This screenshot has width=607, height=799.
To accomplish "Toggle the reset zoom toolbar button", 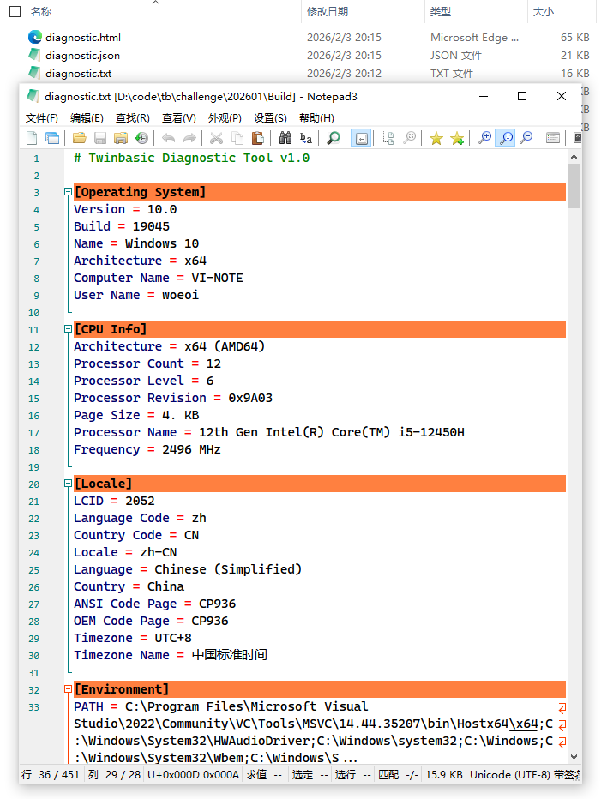I will point(506,138).
